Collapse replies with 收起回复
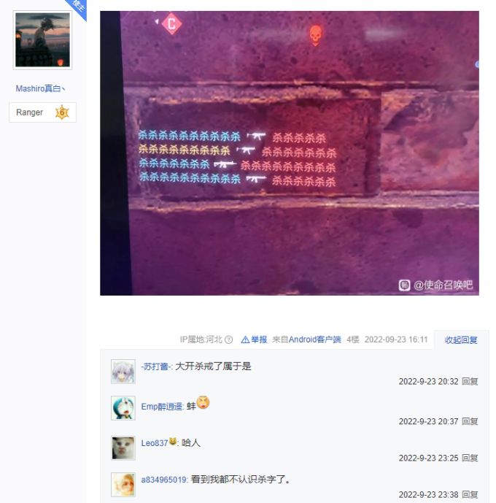The width and height of the screenshot is (496, 503). [461, 340]
